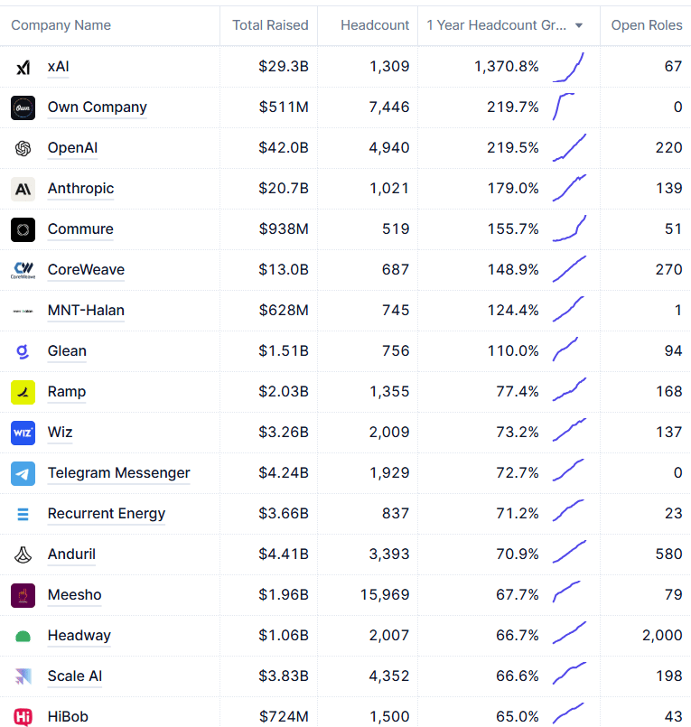
Task: Open the Scale AI company link
Action: (75, 676)
